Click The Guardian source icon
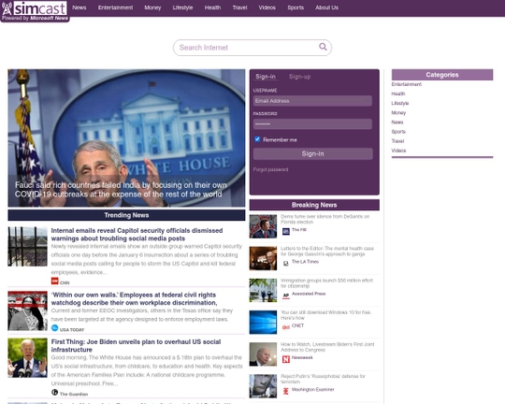 click(x=55, y=393)
